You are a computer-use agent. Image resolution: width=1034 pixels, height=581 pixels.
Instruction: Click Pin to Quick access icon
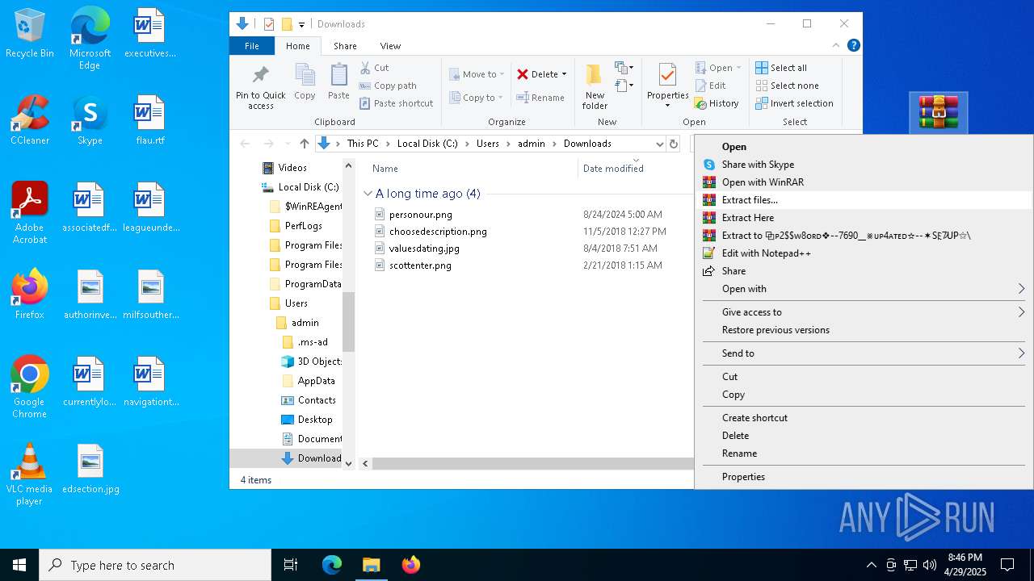tap(260, 87)
